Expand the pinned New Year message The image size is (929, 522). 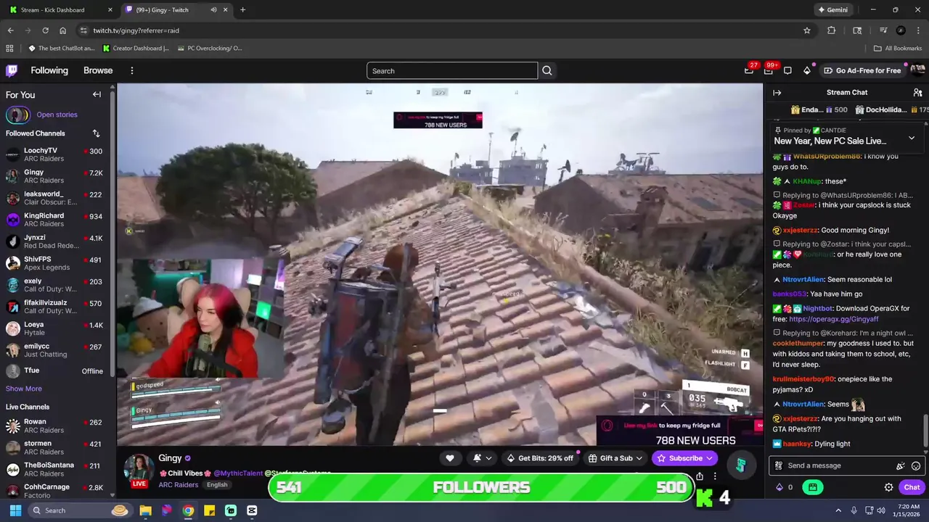pyautogui.click(x=912, y=138)
